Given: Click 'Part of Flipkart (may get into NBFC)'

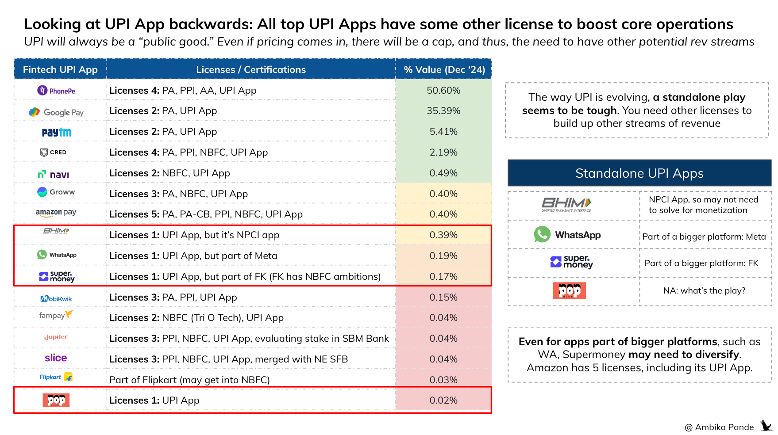Looking at the screenshot, I should coord(189,380).
